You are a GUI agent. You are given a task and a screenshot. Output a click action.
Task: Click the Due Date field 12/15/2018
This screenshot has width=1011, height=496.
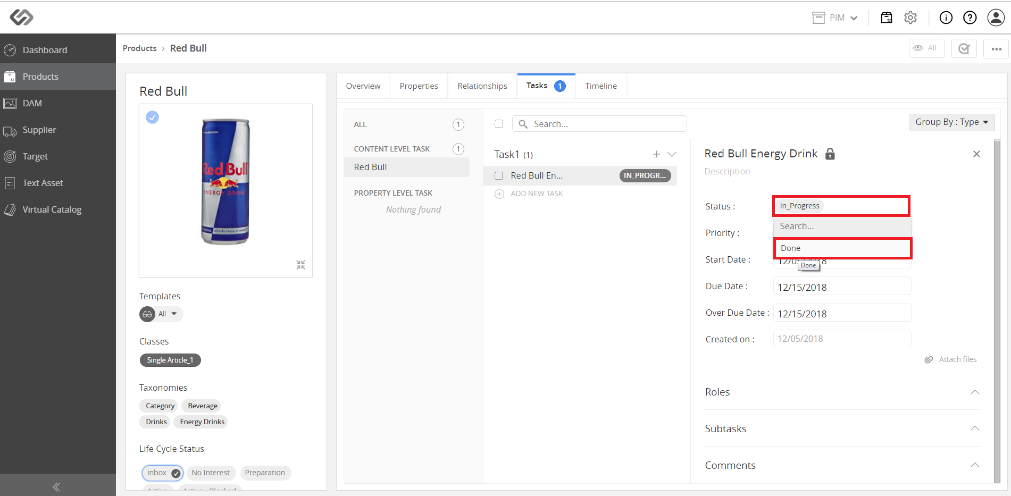(x=842, y=286)
